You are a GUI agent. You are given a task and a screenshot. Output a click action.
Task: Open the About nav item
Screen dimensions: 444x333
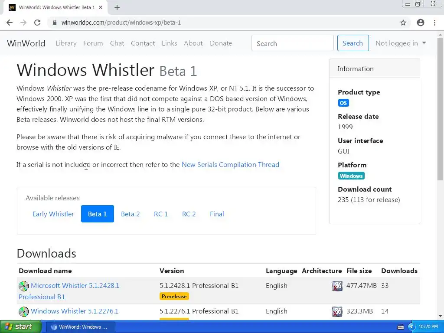click(x=193, y=43)
